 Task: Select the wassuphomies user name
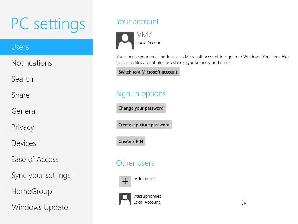147,196
